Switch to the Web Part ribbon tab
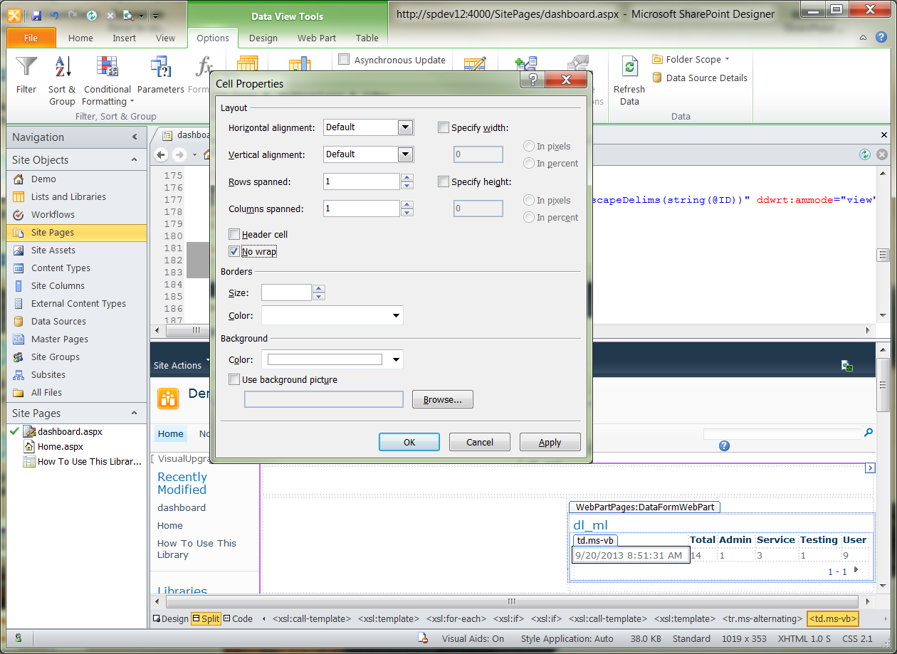This screenshot has width=897, height=654. (317, 38)
